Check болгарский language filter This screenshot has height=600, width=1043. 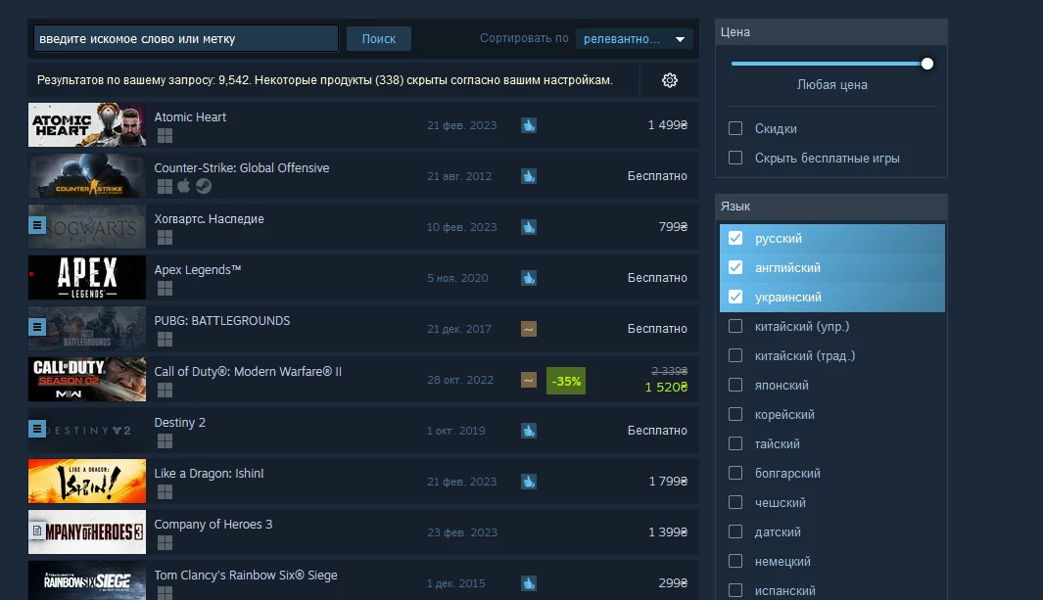pyautogui.click(x=735, y=473)
